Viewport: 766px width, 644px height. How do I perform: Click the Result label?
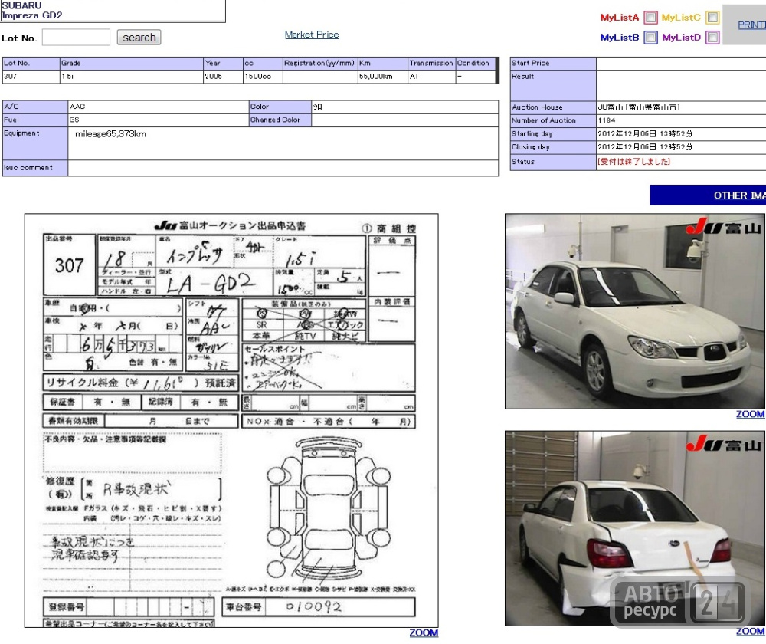(x=553, y=86)
